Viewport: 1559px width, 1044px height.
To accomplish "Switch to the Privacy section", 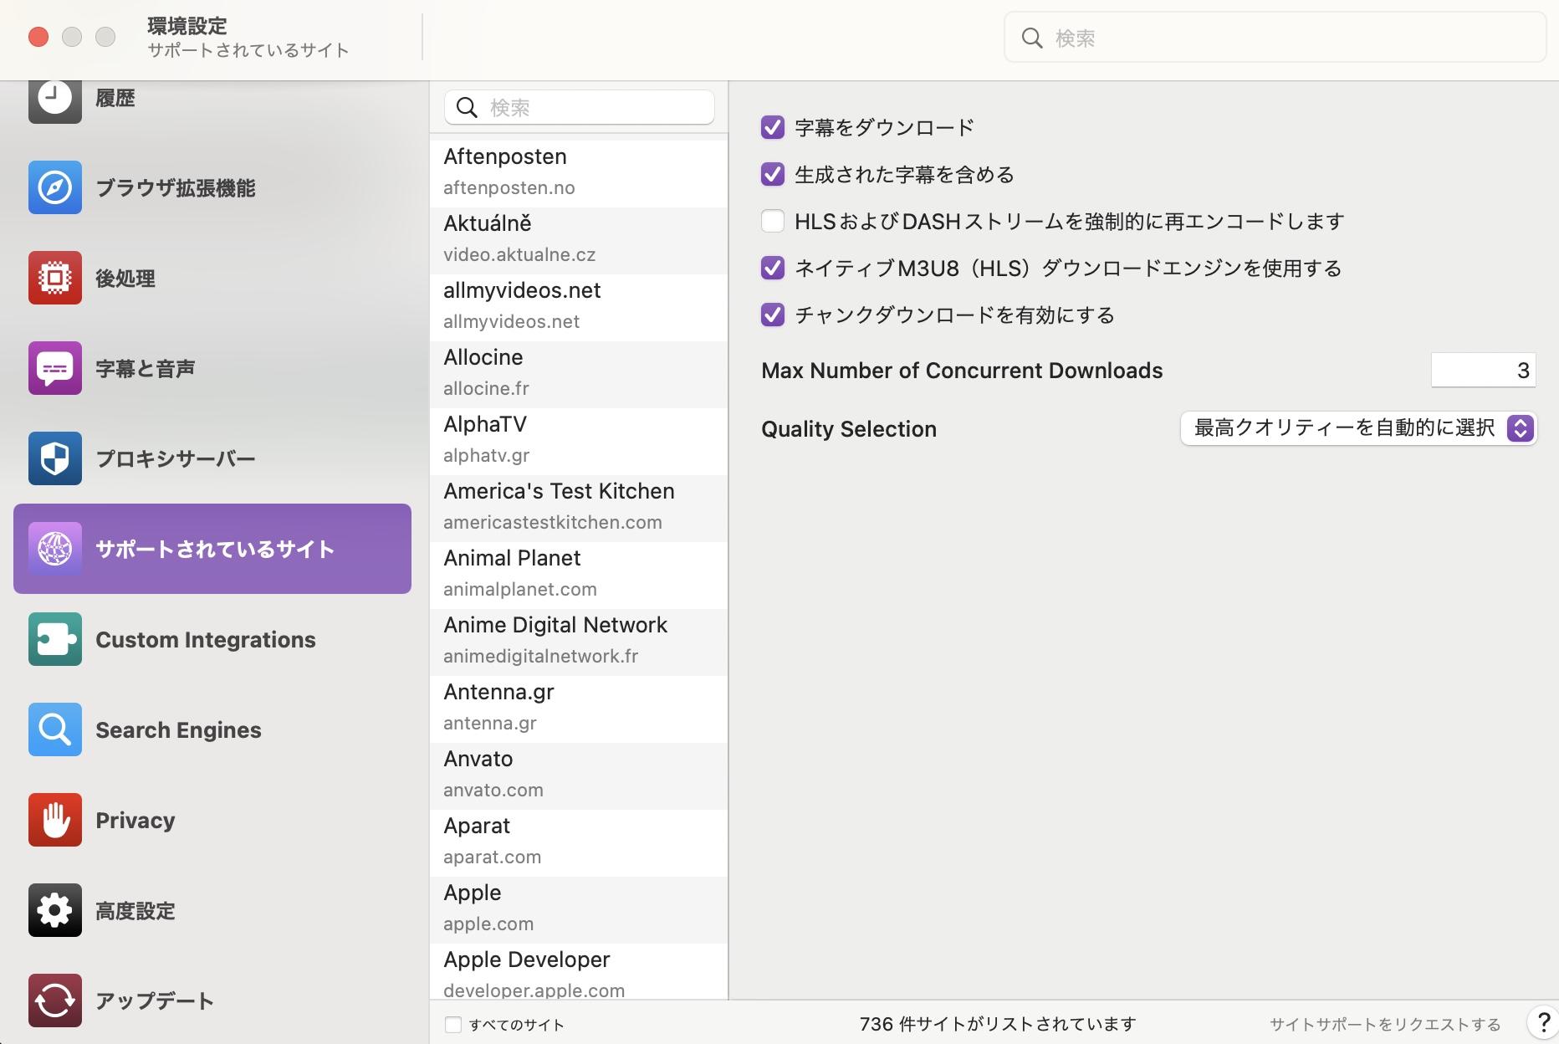I will coord(212,820).
